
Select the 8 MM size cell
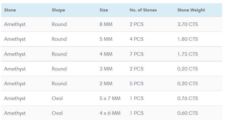pos(106,24)
